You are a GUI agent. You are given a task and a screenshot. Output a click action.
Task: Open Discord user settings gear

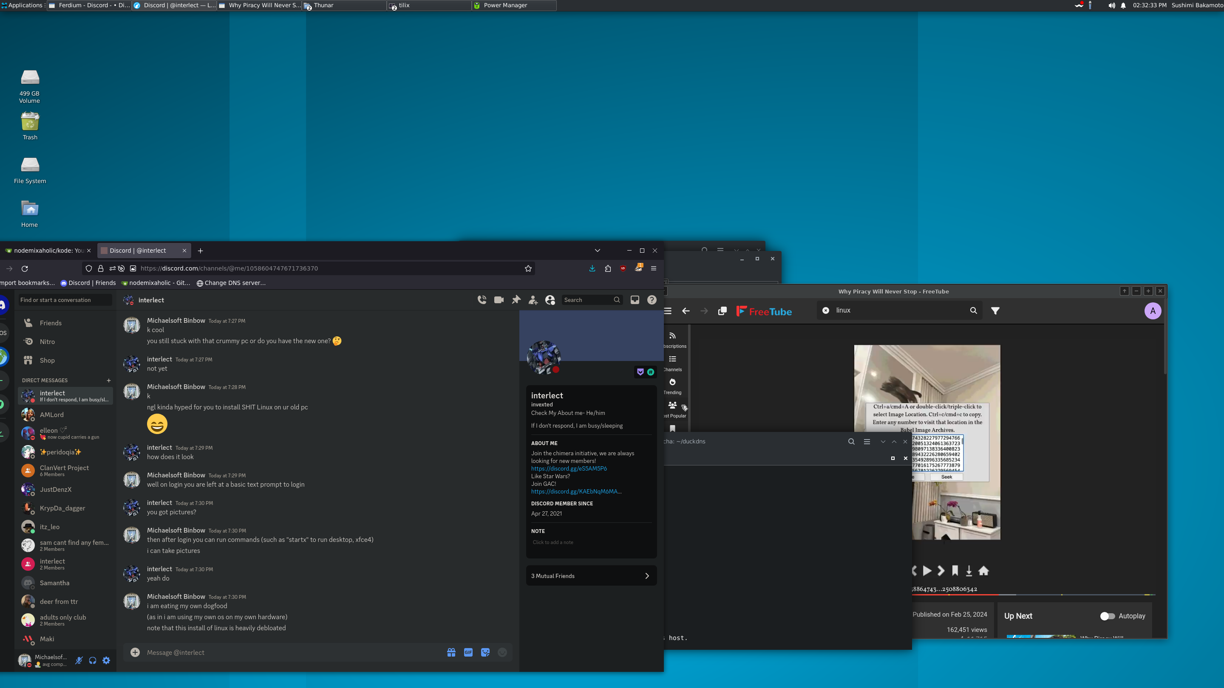coord(106,660)
